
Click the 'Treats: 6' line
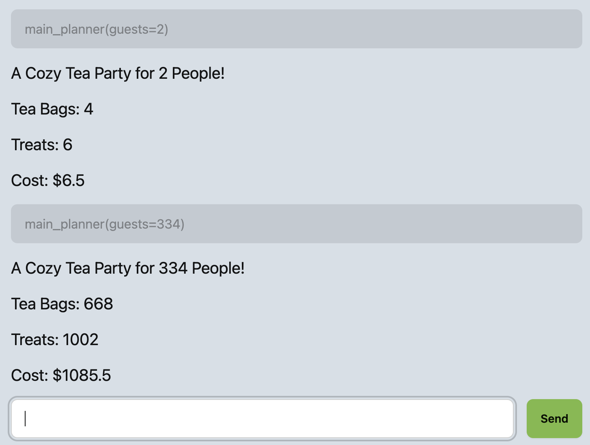pos(42,145)
